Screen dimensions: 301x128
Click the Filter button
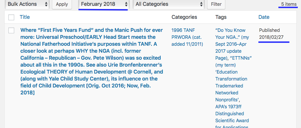(x=216, y=4)
